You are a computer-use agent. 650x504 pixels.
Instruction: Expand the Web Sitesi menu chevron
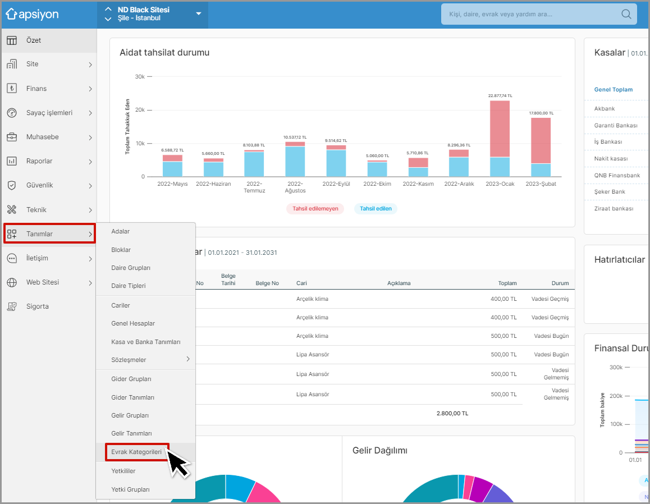(90, 283)
